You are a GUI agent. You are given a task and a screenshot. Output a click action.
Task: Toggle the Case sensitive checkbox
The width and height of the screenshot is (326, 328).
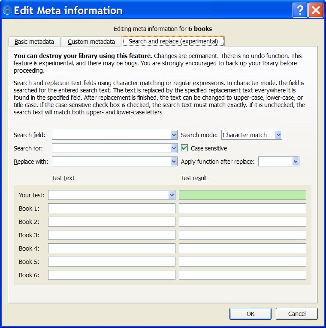click(x=185, y=148)
